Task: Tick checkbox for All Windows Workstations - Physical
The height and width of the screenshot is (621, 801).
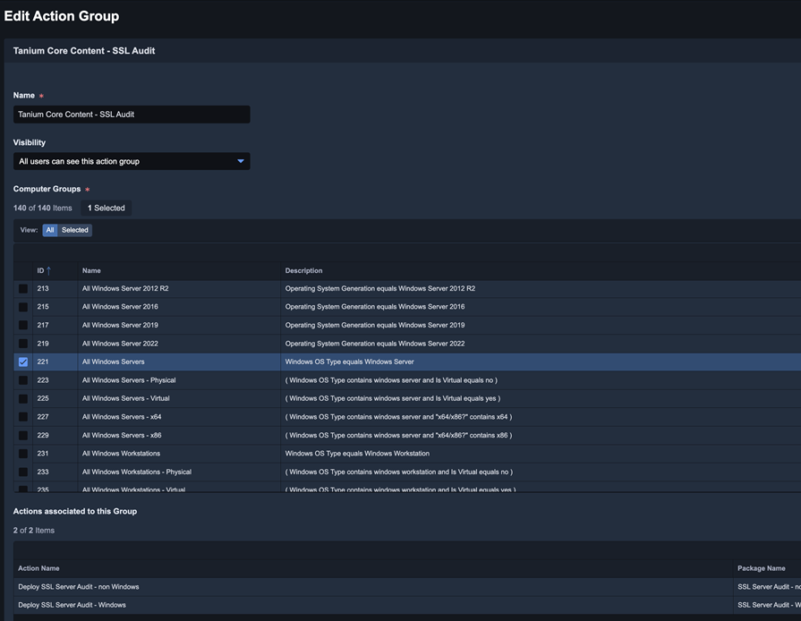Action: 23,472
